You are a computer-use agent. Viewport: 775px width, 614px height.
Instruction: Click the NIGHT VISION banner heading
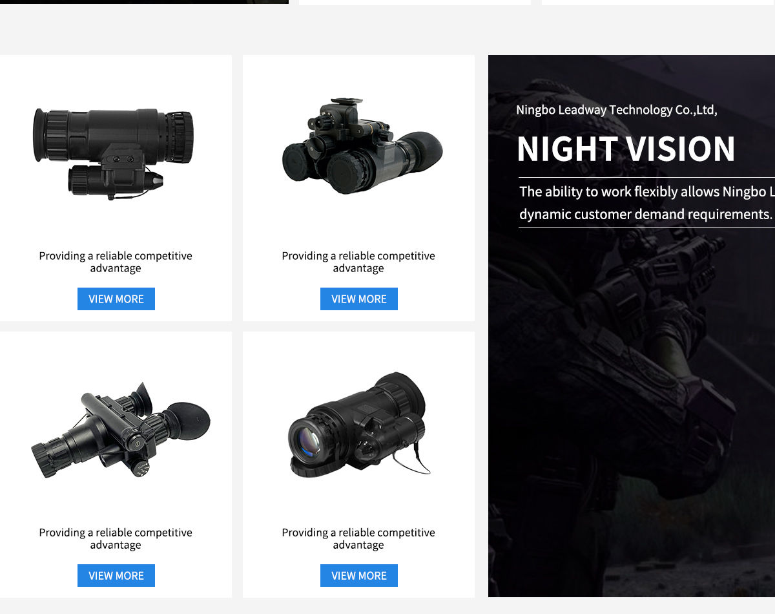point(626,148)
